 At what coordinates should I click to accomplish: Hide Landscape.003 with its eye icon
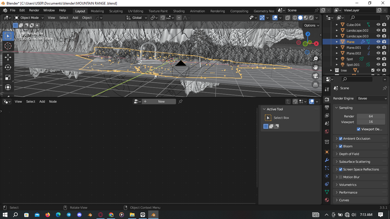pos(378,36)
